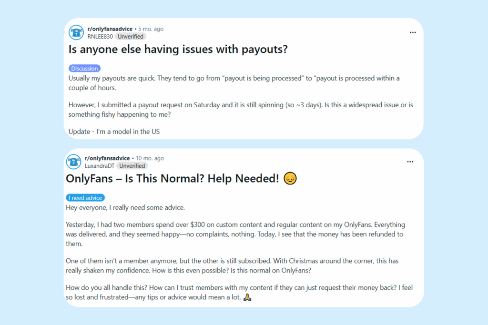
Task: Click the '10 mo. ago' timestamp
Action: point(150,158)
